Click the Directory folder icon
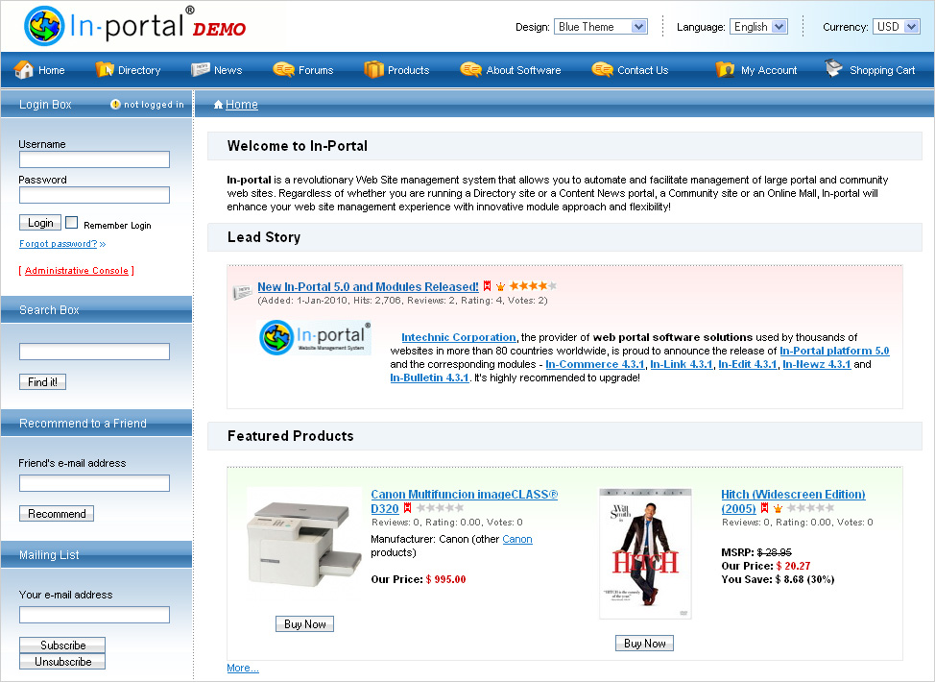 pyautogui.click(x=105, y=70)
